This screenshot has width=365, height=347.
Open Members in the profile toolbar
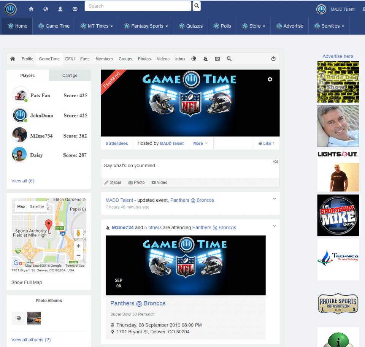point(104,59)
